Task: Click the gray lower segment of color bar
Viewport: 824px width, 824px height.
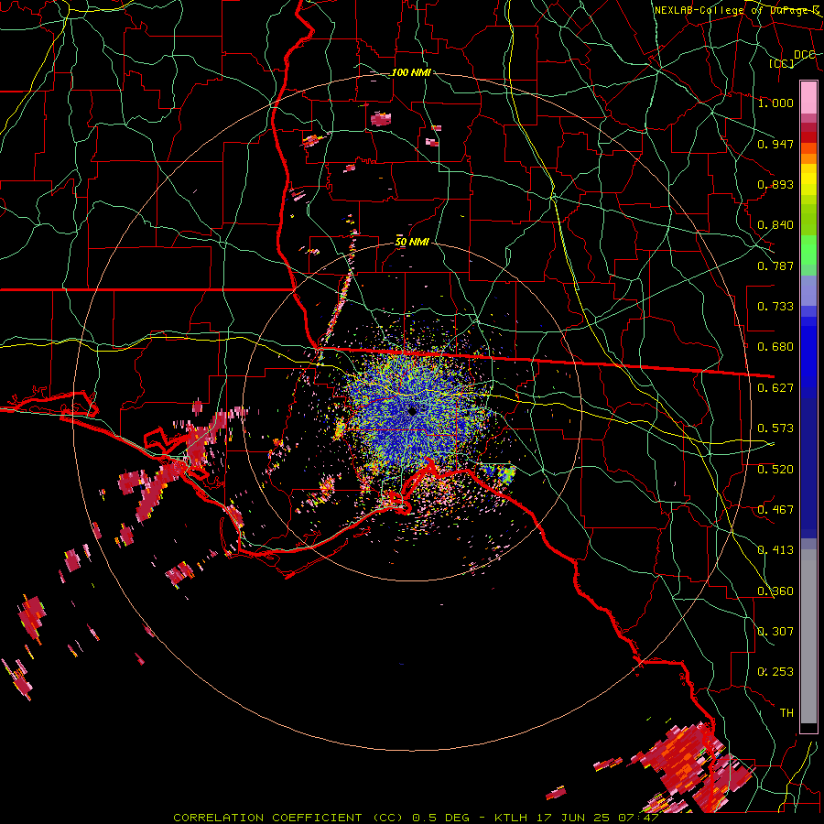Action: pos(808,636)
